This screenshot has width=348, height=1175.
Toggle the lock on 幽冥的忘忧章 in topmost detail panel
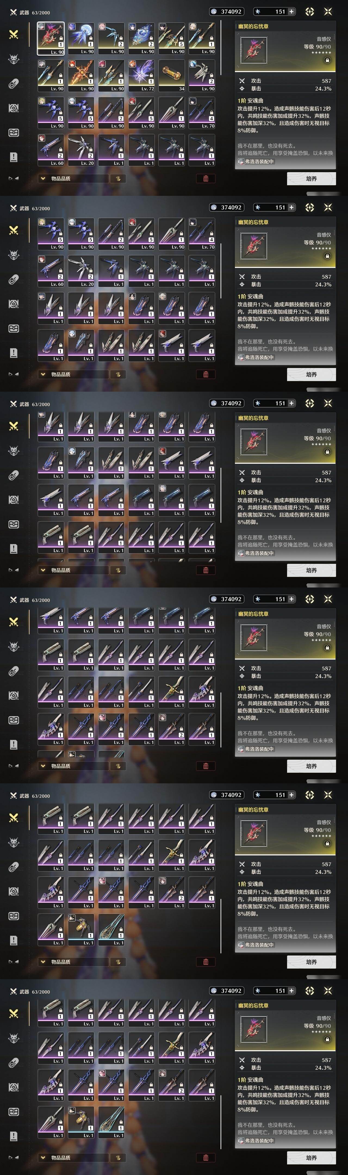[x=327, y=60]
